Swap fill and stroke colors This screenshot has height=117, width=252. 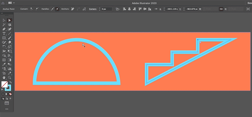click(11, 82)
